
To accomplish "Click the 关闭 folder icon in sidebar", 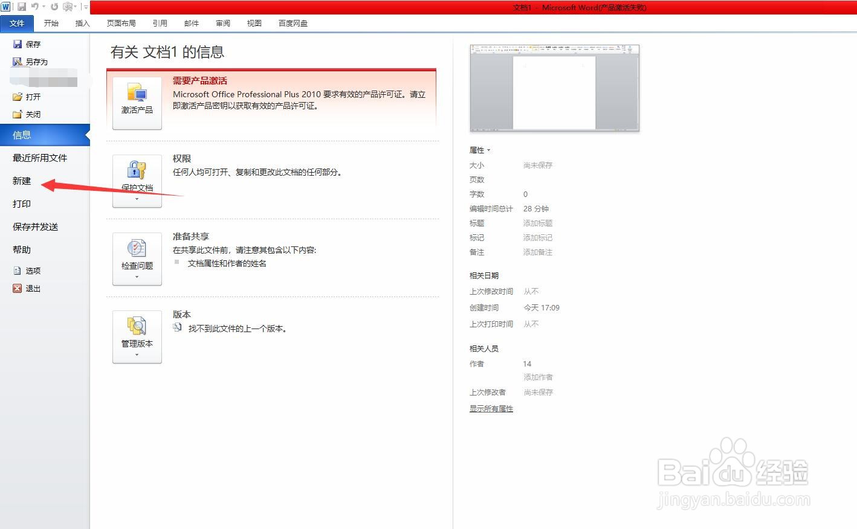I will click(x=18, y=114).
